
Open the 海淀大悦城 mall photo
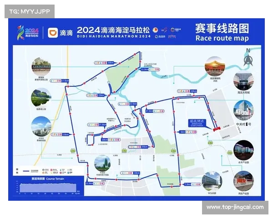pyautogui.click(x=243, y=81)
